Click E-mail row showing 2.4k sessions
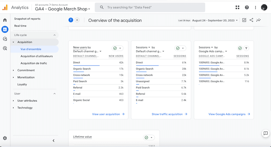This screenshot has width=271, height=147. [x=161, y=100]
